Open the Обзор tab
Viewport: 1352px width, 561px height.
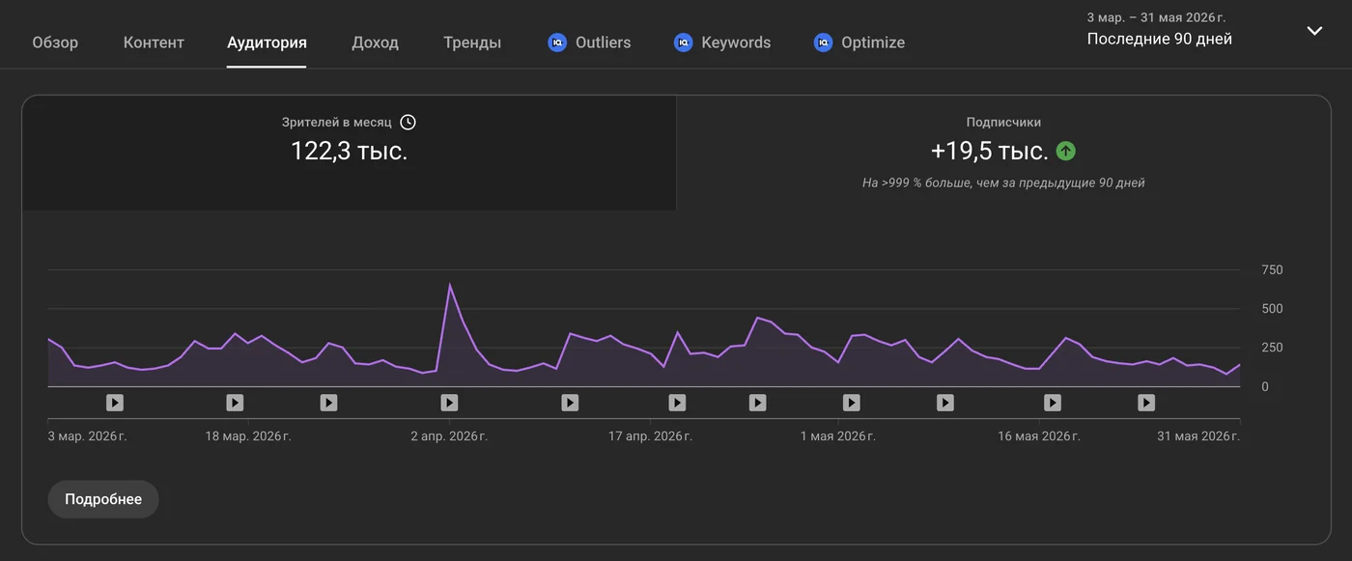(55, 42)
